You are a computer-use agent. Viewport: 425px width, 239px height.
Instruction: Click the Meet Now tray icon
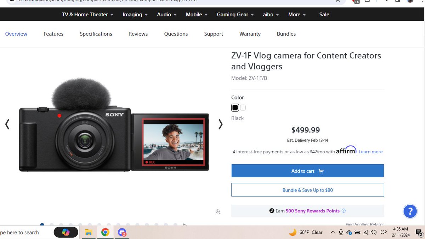[x=341, y=232]
